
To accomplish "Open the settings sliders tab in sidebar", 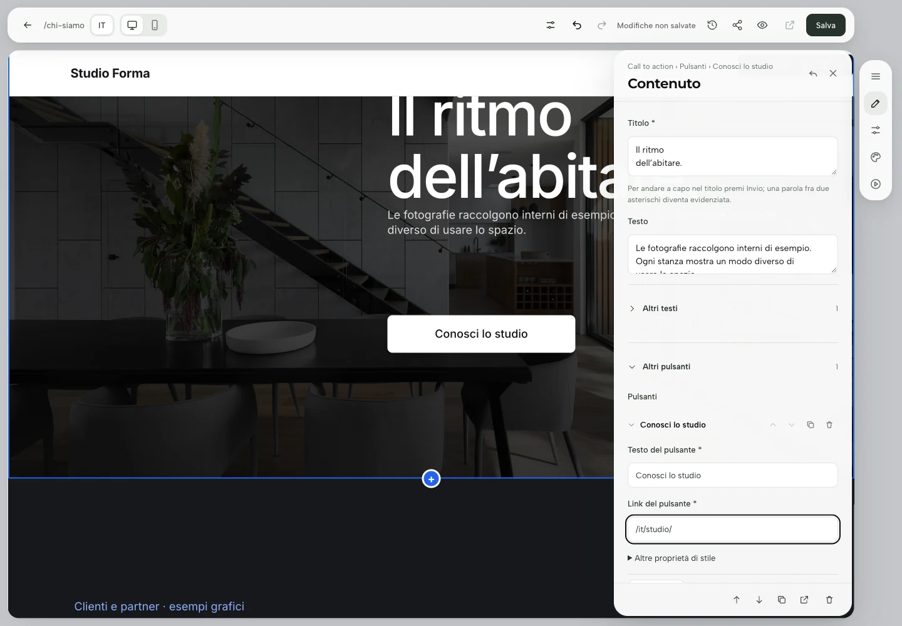I will coord(876,130).
